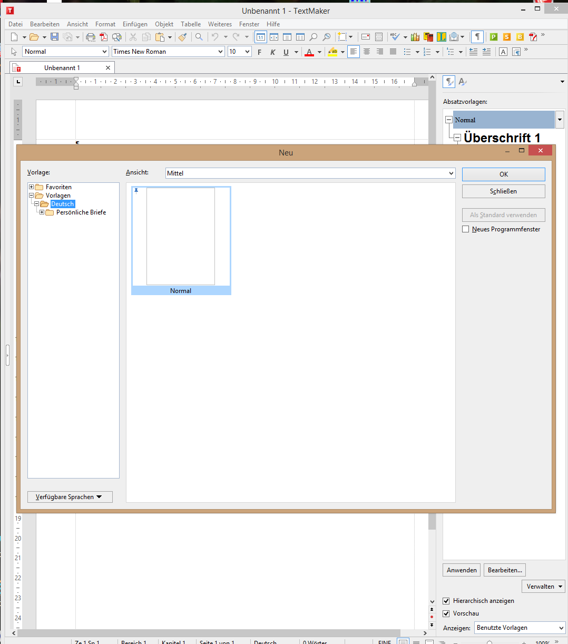
Task: Click the Print icon in toolbar
Action: coord(91,37)
